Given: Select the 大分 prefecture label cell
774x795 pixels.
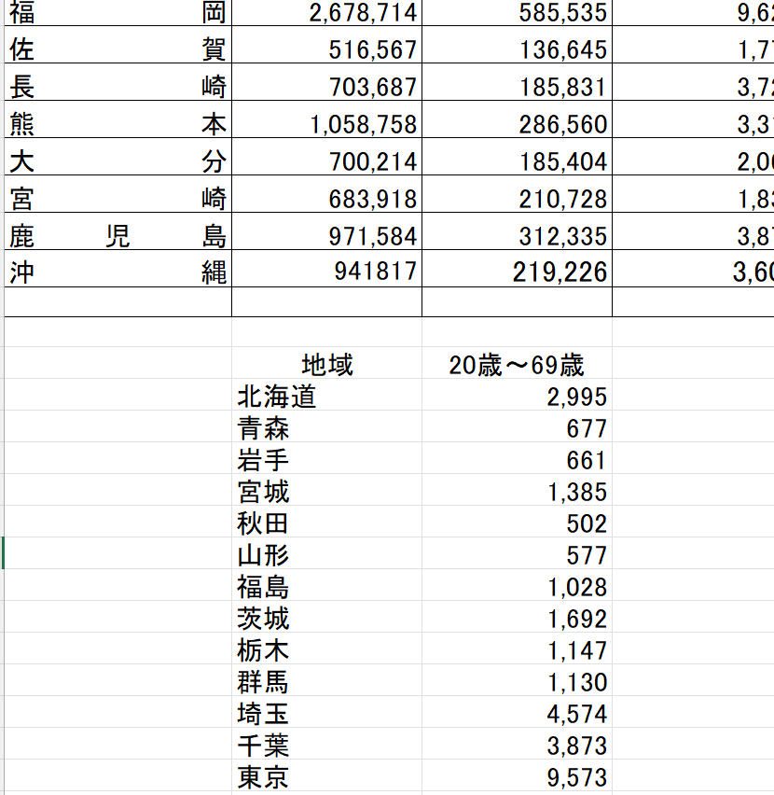Looking at the screenshot, I should click(117, 161).
